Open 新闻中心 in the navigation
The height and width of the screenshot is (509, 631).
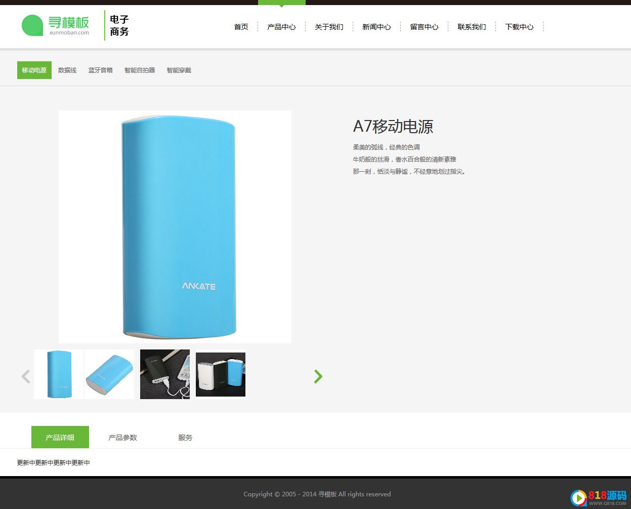[x=377, y=27]
